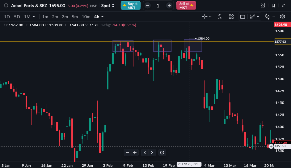This screenshot has height=168, width=291.
Task: Click Buy at MKT button
Action: tap(130, 6)
